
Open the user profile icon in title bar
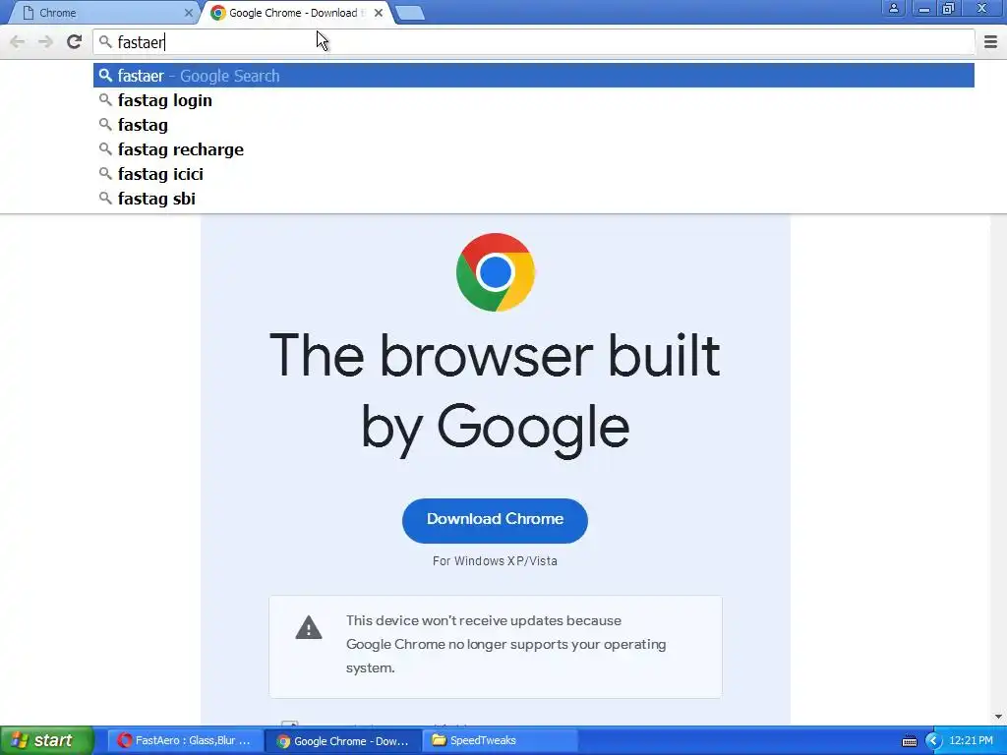tap(893, 9)
